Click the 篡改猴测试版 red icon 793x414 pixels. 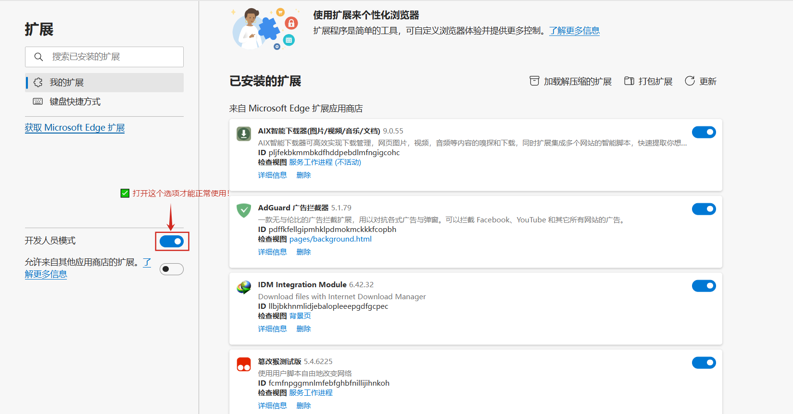click(x=244, y=364)
